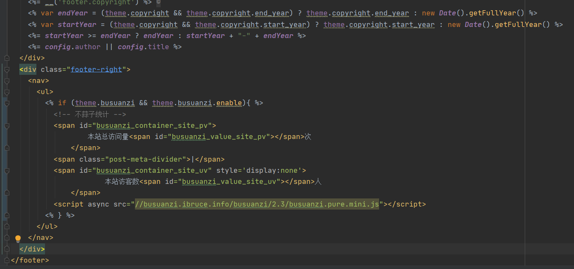The image size is (574, 269).
Task: Click the fold end marker beside closing ul tag
Action: [x=6, y=226]
